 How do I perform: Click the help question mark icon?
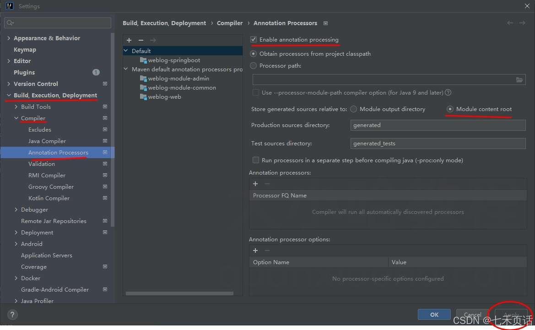(12, 314)
